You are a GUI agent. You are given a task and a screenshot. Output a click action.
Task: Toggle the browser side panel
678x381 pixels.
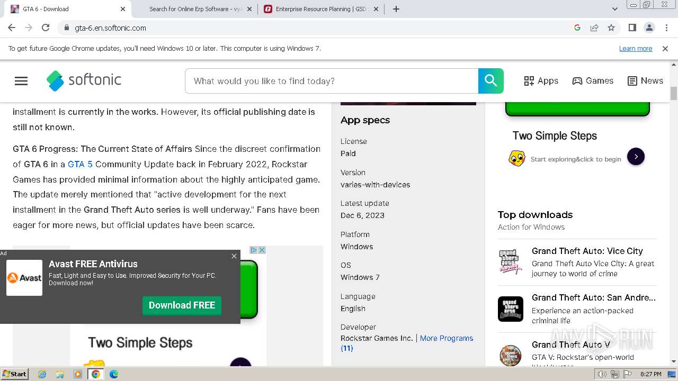point(632,28)
